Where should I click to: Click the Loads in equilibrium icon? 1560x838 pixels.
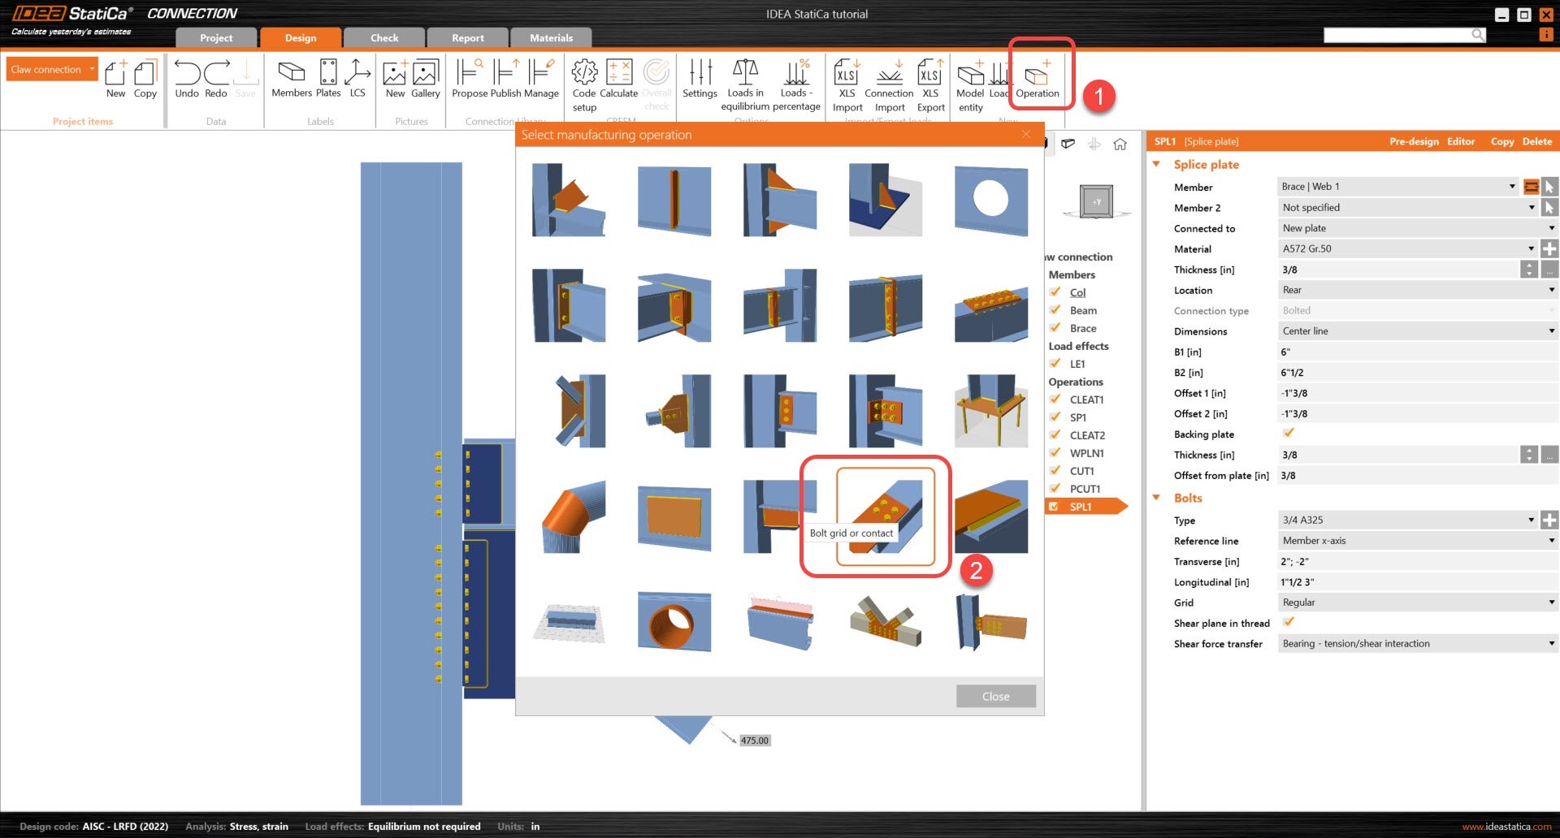point(744,80)
